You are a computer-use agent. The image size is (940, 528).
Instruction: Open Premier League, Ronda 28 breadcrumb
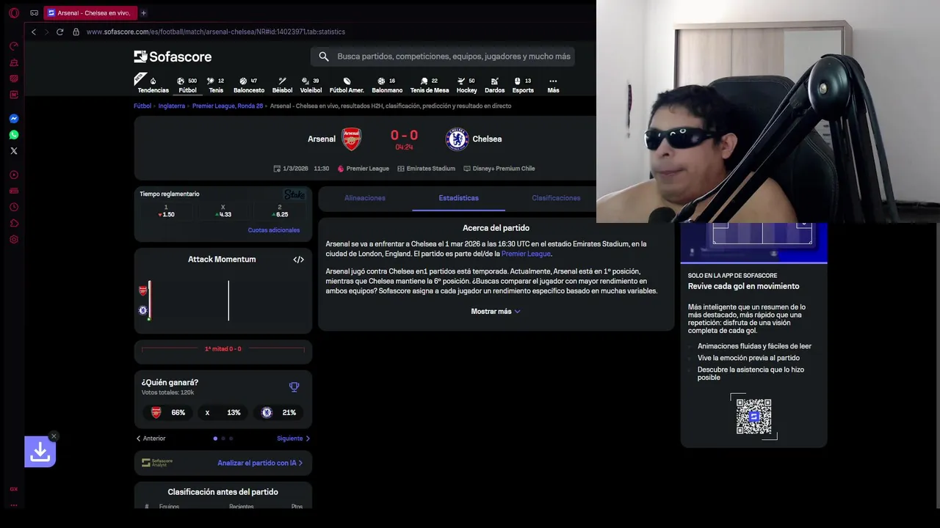[228, 106]
